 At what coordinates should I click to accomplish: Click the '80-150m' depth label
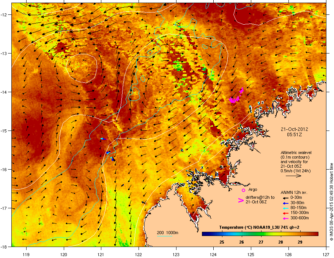[x=298, y=208]
